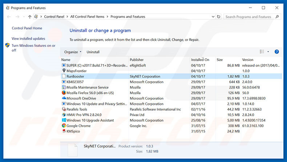Image resolution: width=287 pixels, height=162 pixels.
Task: Click Parallels Software International Inc cell
Action: click(x=155, y=109)
